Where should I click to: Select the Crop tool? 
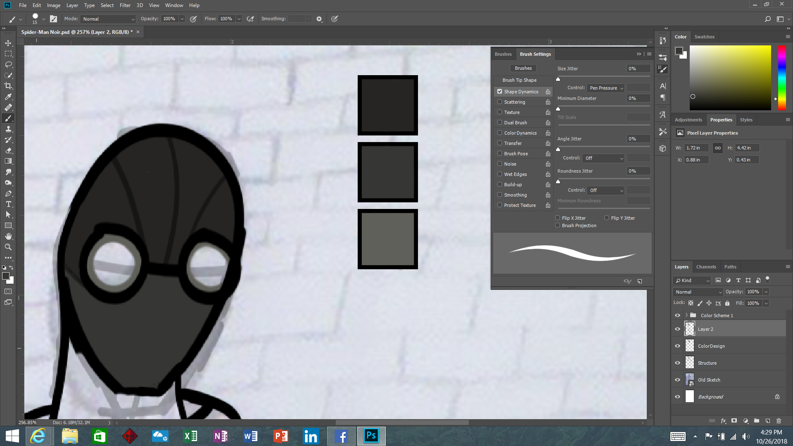pyautogui.click(x=8, y=86)
